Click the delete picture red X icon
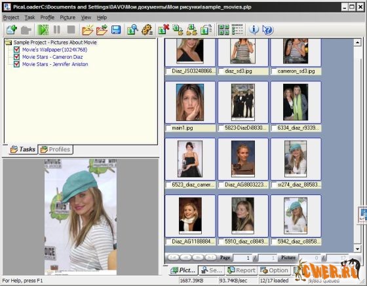This screenshot has height=286, width=367. pyautogui.click(x=164, y=29)
